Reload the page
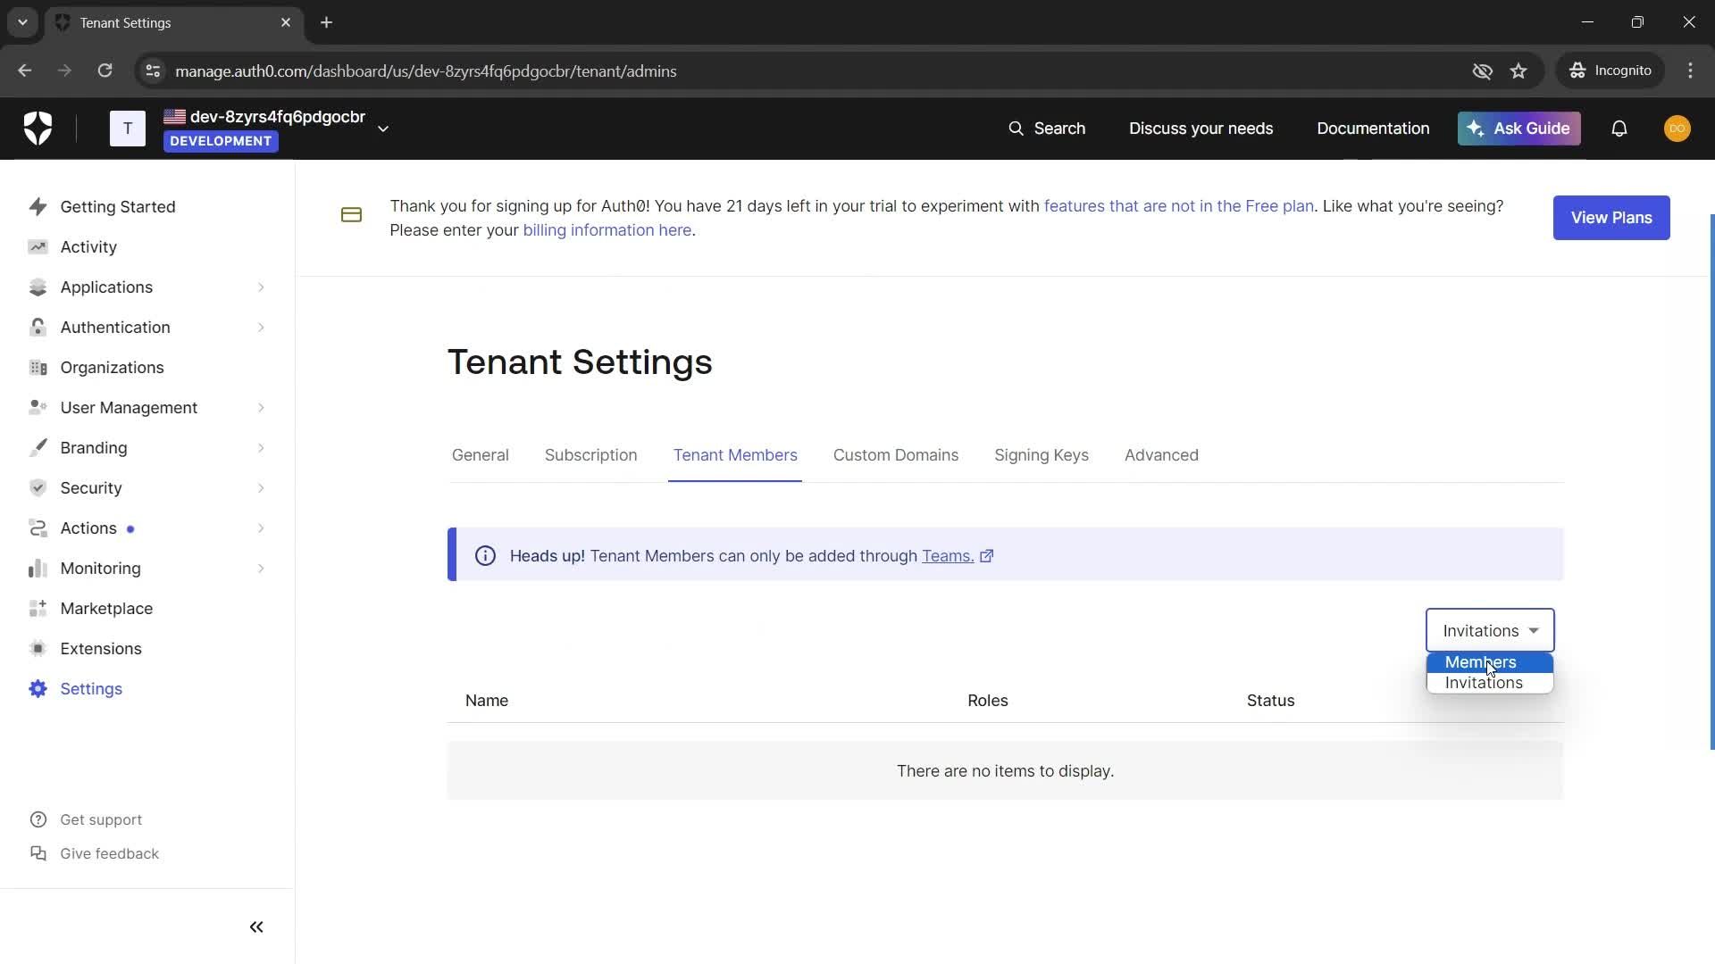This screenshot has height=964, width=1715. (105, 71)
